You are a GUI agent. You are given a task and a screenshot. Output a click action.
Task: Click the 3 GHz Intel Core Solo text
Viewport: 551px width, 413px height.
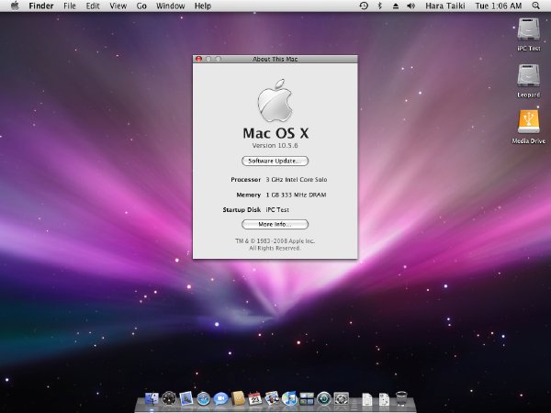click(x=297, y=180)
